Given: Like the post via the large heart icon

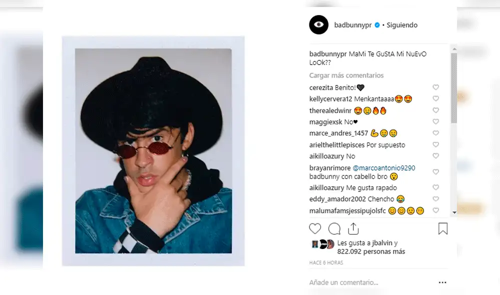Looking at the screenshot, I should coord(315,228).
